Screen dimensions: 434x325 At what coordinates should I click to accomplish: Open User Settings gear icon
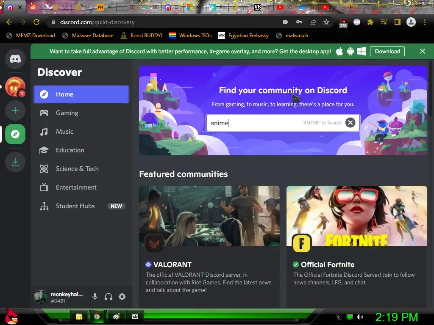tap(122, 297)
